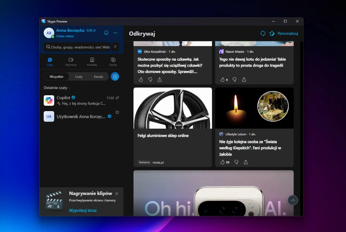Screen dimensions: 346x232
Task: Switch to the Kanały filter
Action: (x=99, y=76)
